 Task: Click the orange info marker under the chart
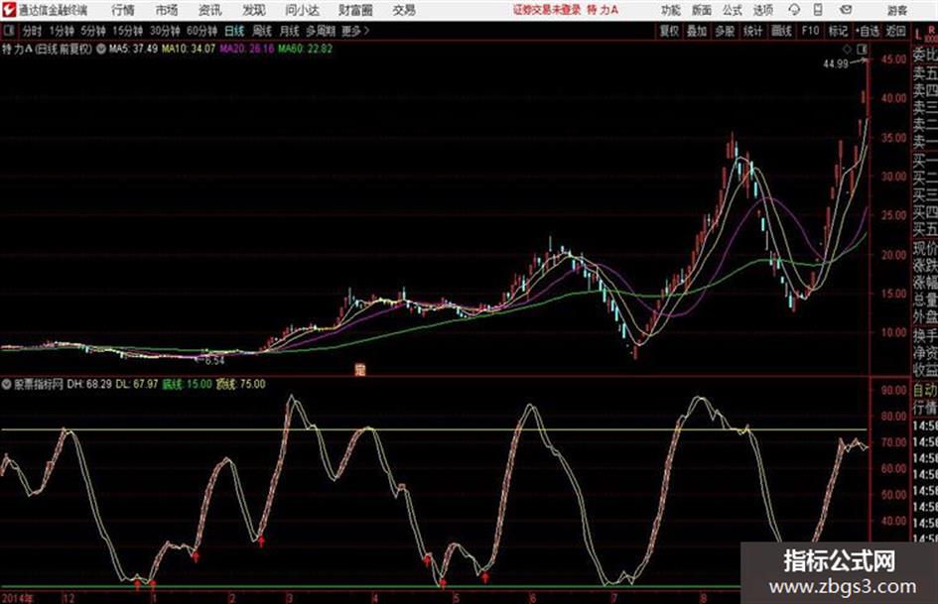[x=359, y=370]
